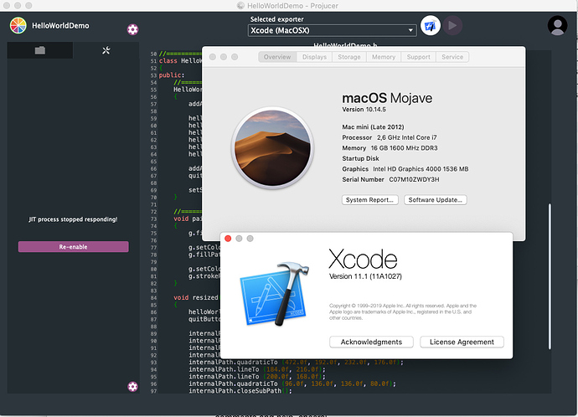Select the Displays tab in About This Mac

(314, 57)
